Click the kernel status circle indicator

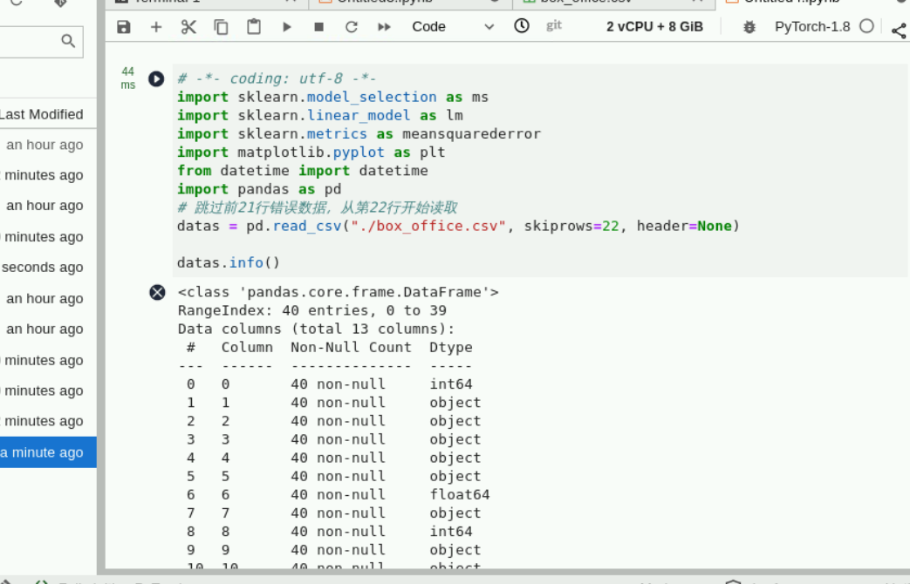tap(866, 26)
